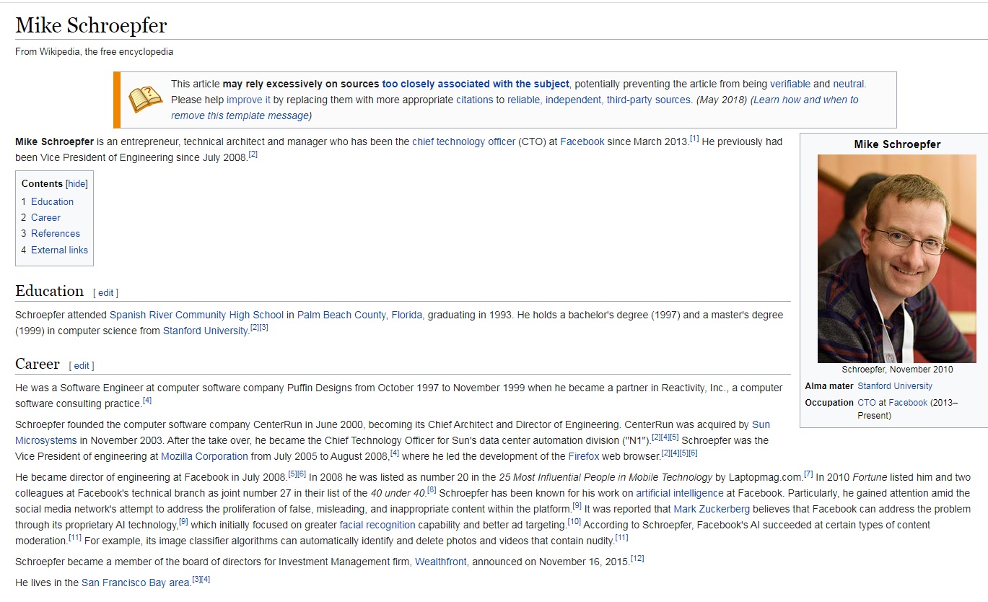Open San Francisco Bay area link
This screenshot has width=988, height=602.
[135, 583]
